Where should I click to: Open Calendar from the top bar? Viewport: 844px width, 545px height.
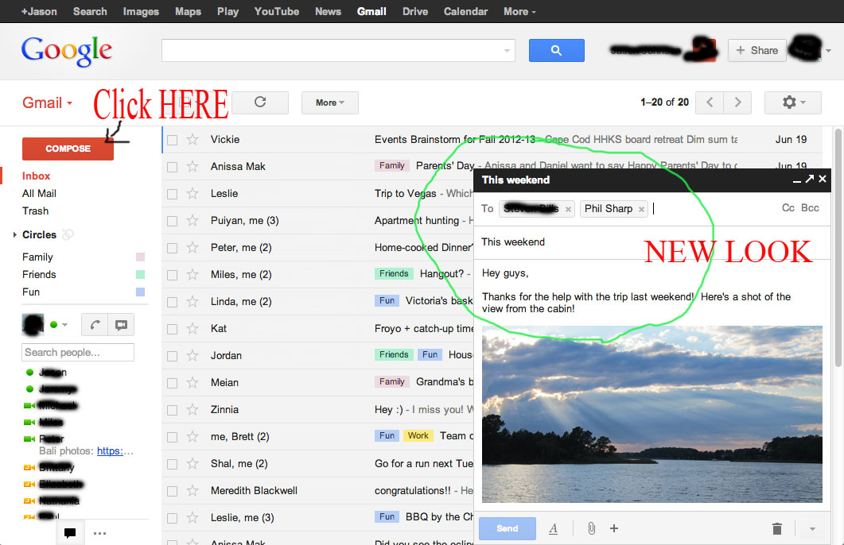tap(465, 11)
